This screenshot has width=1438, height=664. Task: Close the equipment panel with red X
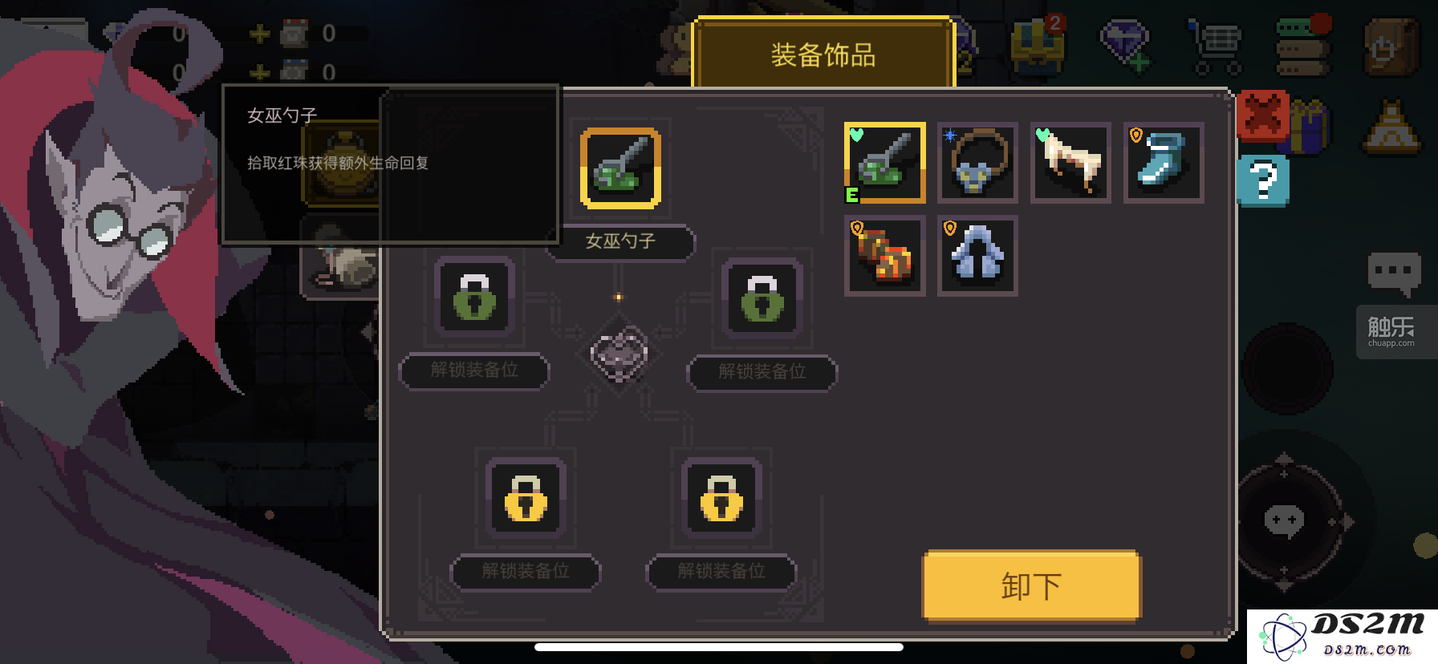[1263, 116]
